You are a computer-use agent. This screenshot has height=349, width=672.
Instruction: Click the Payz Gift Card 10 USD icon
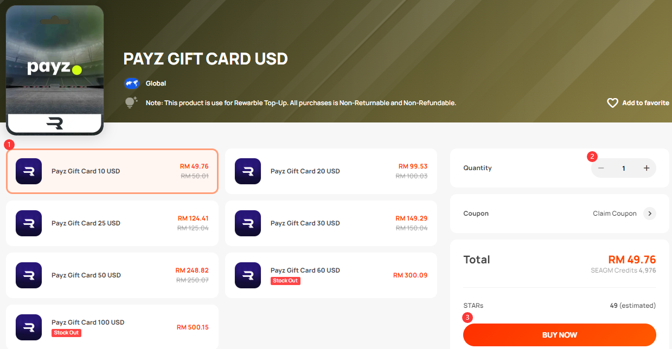click(29, 171)
